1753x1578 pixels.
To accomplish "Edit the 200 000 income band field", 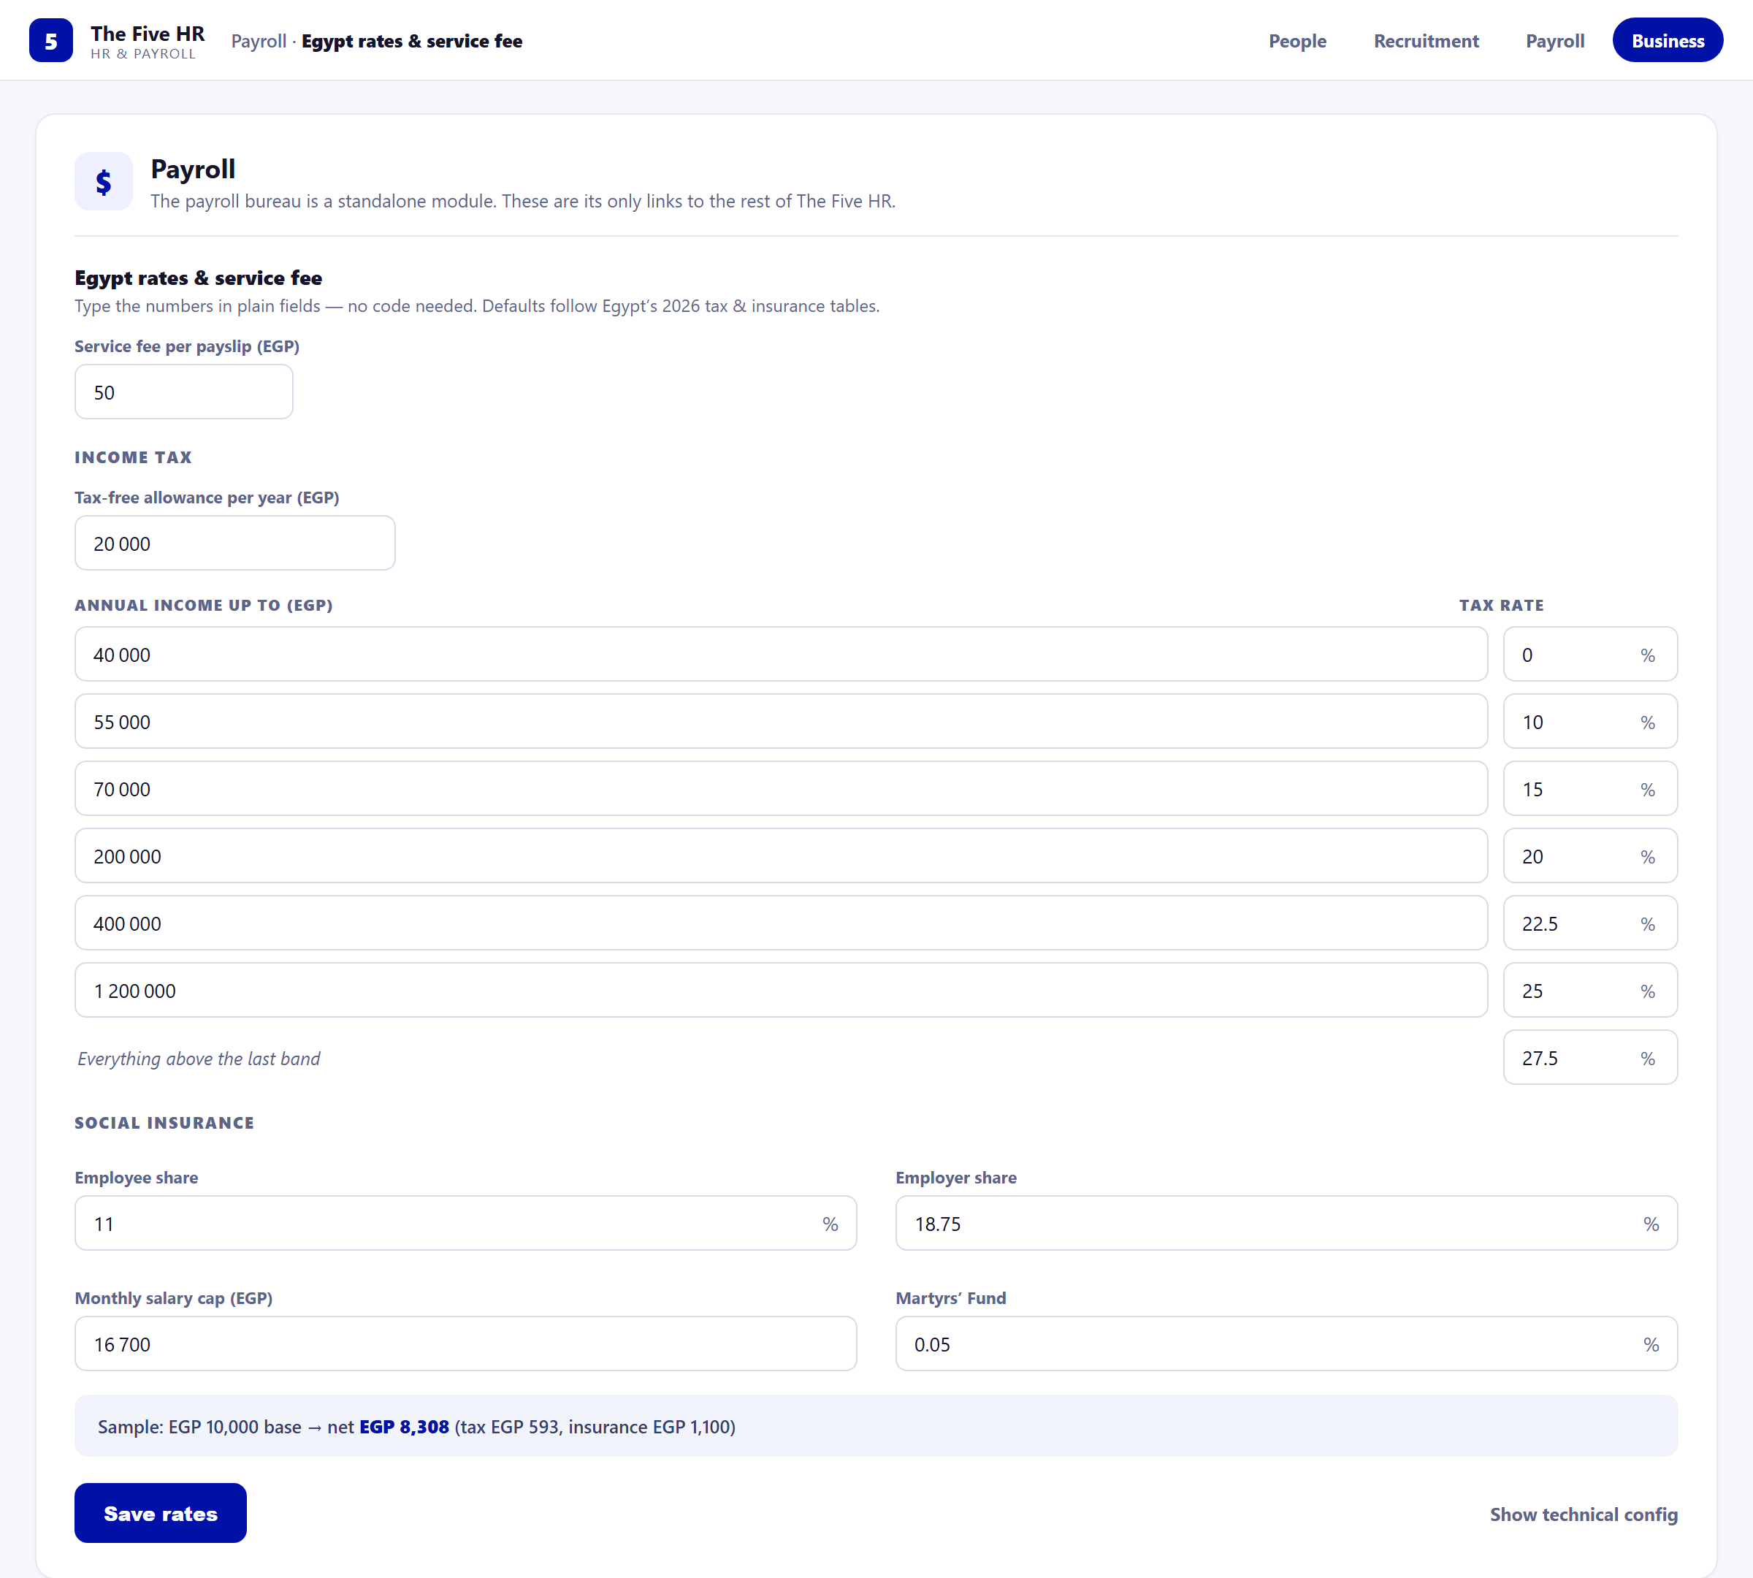I will tap(781, 855).
